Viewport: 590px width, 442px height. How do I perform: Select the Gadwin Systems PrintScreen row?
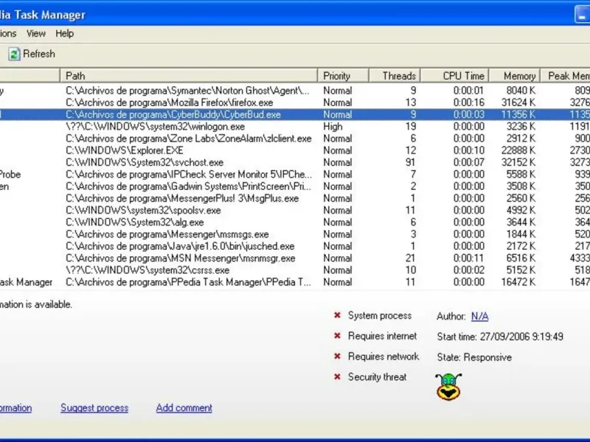point(295,186)
